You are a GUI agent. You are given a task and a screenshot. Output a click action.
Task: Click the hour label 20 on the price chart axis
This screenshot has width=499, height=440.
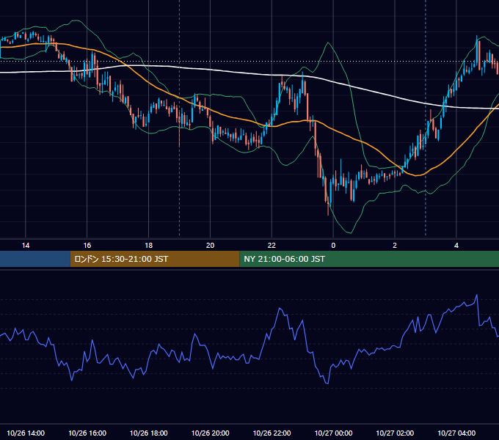(210, 246)
